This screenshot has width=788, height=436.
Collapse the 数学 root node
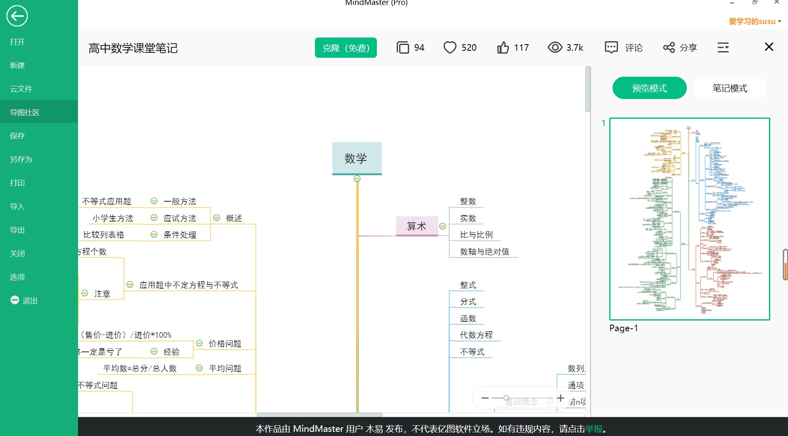tap(357, 179)
